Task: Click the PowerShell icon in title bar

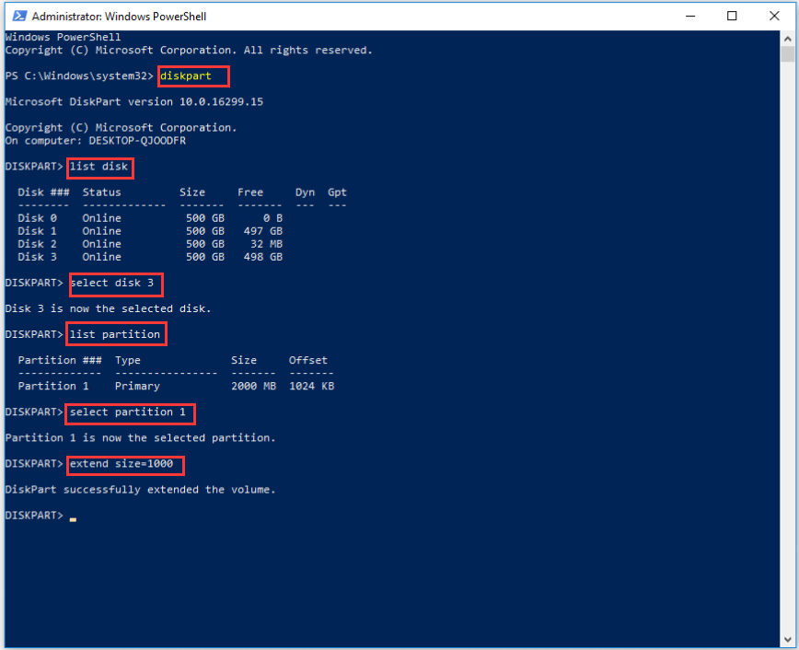Action: point(19,16)
